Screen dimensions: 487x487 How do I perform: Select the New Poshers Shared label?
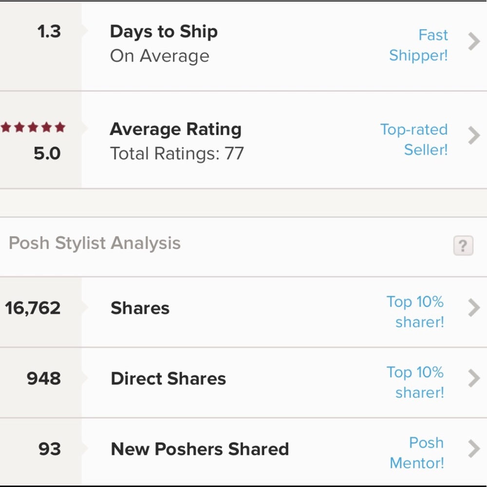(x=200, y=449)
